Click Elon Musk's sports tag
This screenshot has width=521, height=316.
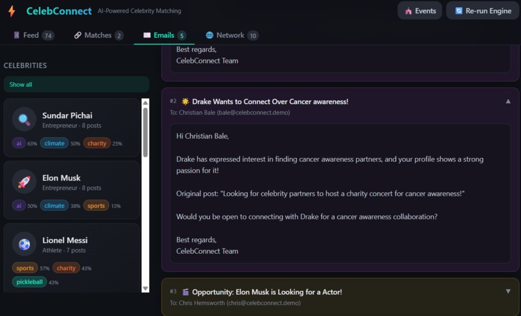(x=96, y=206)
